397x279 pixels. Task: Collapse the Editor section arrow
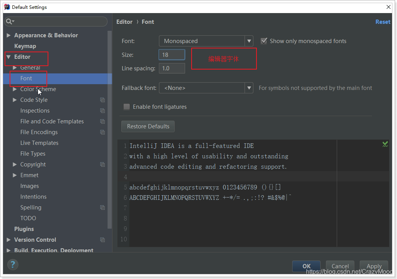[8, 57]
